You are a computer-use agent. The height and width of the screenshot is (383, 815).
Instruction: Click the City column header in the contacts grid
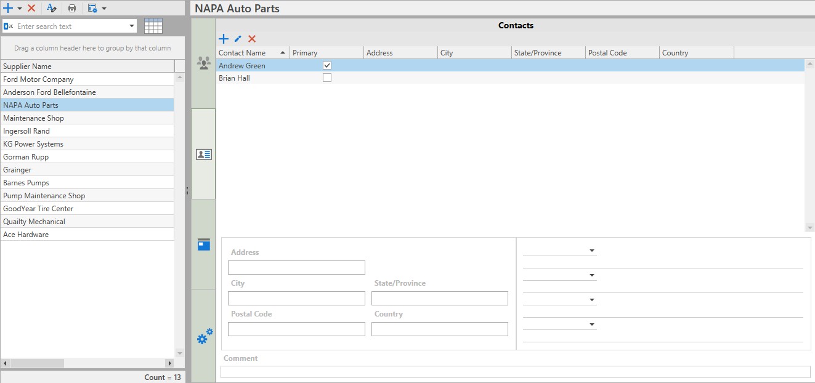click(x=474, y=53)
